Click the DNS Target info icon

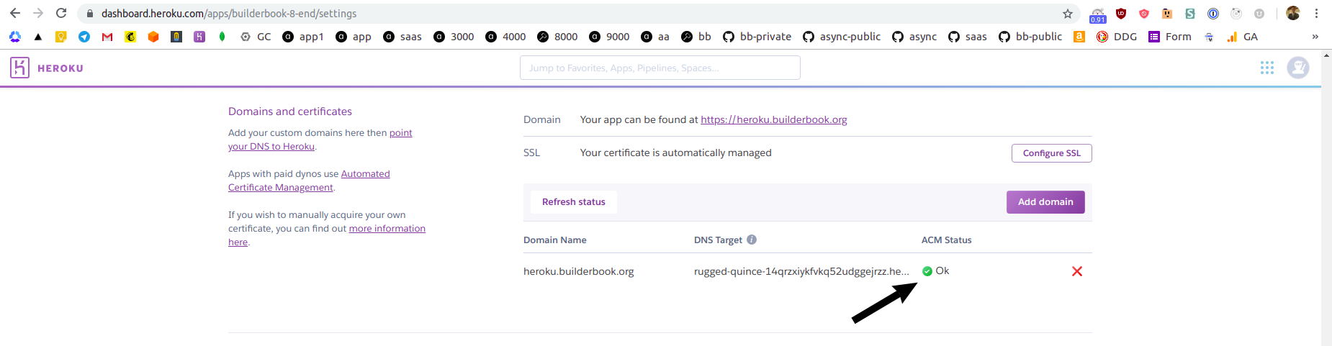[752, 240]
